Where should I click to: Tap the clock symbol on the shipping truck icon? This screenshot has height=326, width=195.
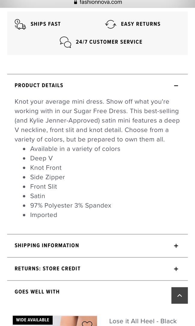point(17,21)
